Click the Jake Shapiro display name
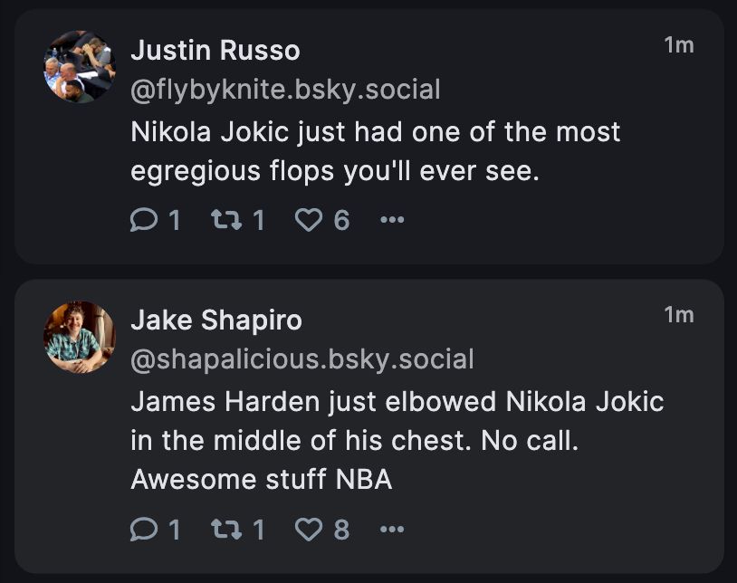Viewport: 737px width, 583px height. pyautogui.click(x=216, y=320)
